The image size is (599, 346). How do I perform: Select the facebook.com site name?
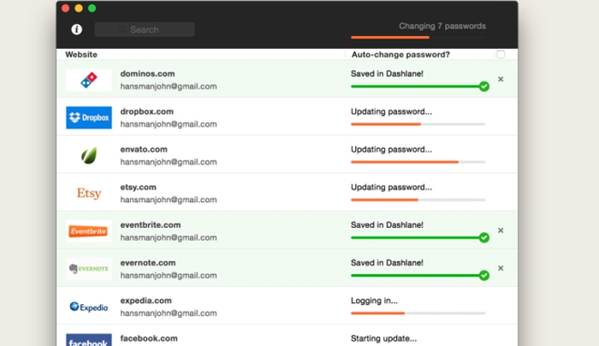[x=149, y=338]
